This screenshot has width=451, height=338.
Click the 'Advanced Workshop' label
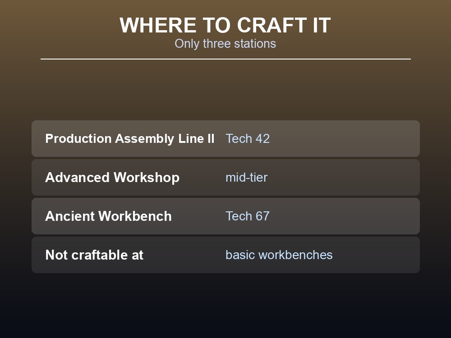tap(112, 177)
